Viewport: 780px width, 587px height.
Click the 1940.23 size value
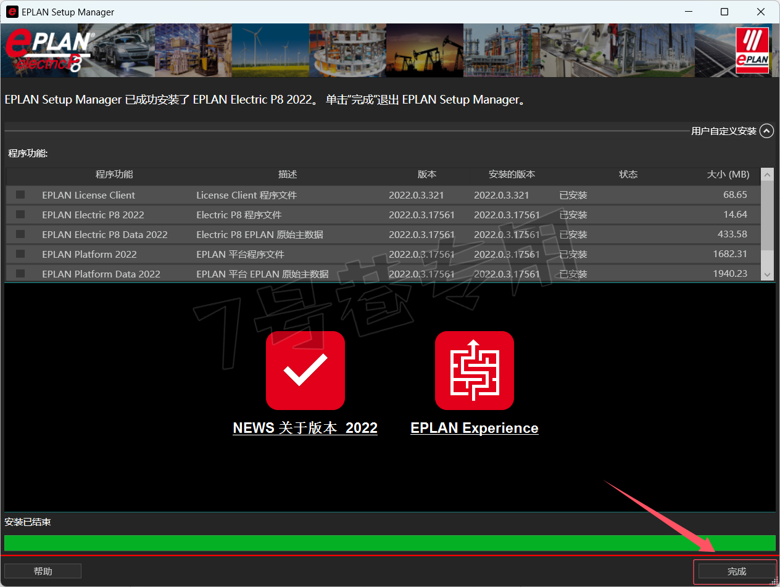click(x=729, y=274)
